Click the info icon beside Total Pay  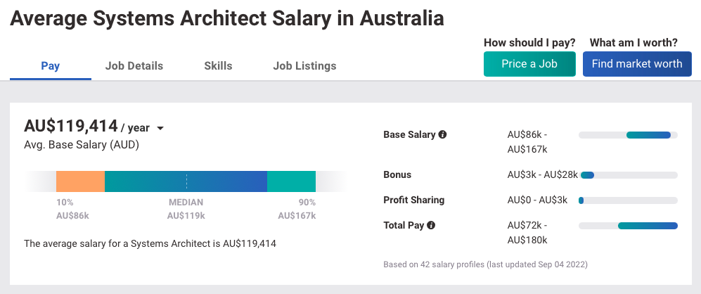point(431,225)
